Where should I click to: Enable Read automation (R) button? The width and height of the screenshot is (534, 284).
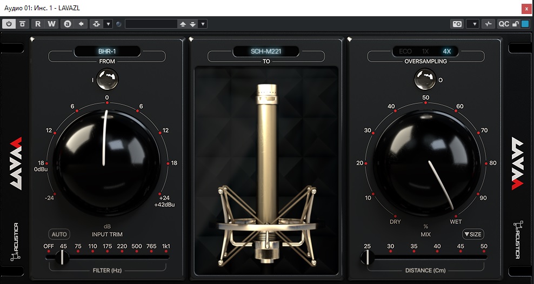point(38,24)
